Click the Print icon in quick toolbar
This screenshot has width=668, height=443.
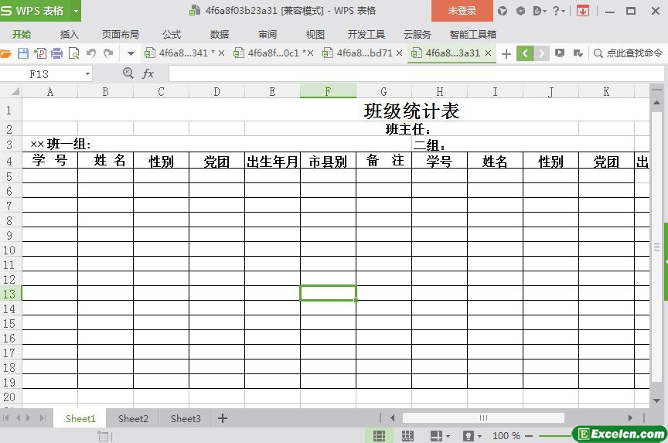click(56, 53)
